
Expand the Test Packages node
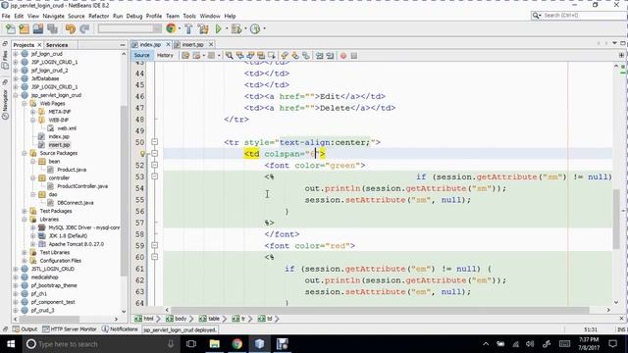25,211
